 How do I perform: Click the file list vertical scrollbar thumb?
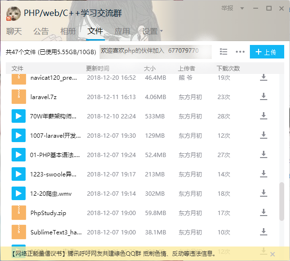281,202
